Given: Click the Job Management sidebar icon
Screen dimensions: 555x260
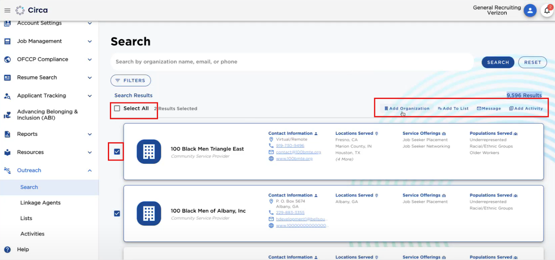Looking at the screenshot, I should point(7,41).
